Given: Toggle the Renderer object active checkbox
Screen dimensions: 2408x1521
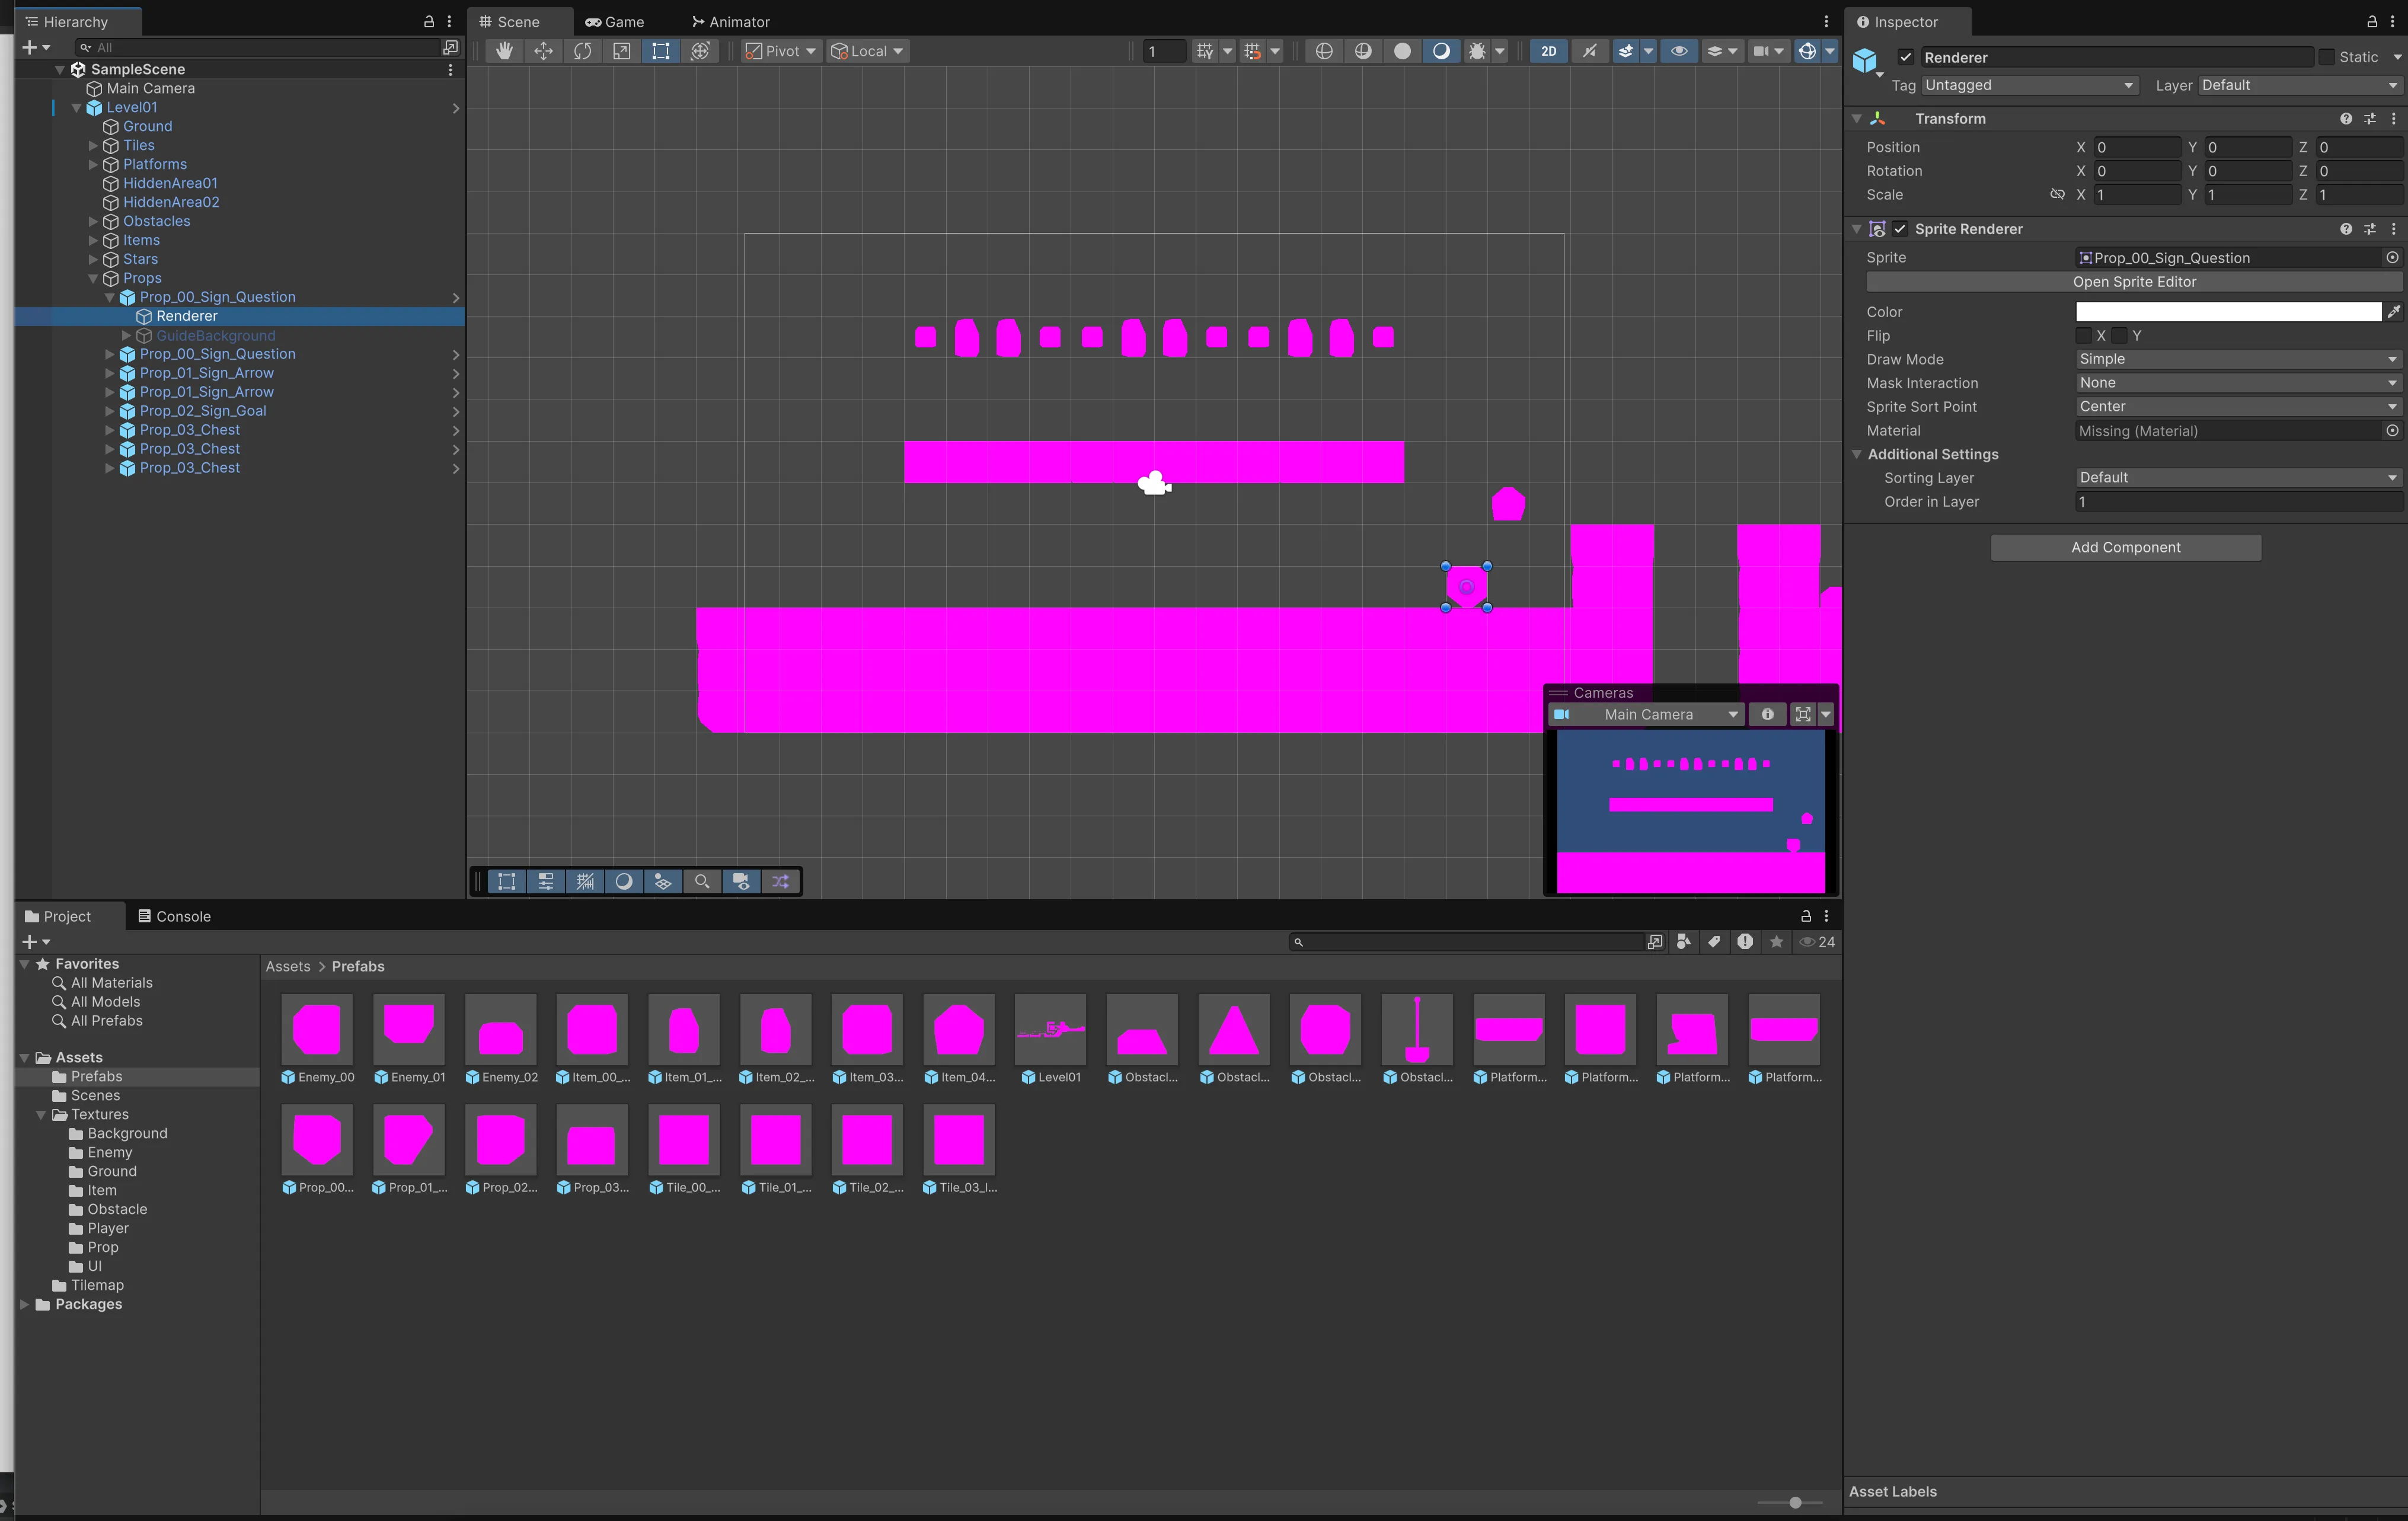Looking at the screenshot, I should (1906, 57).
